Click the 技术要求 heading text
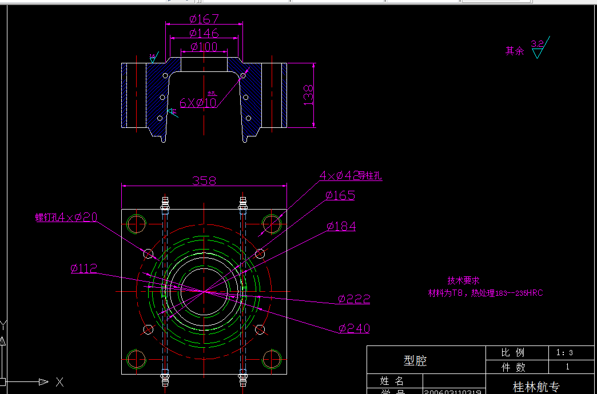Screen dimensions: 597x394 463,281
